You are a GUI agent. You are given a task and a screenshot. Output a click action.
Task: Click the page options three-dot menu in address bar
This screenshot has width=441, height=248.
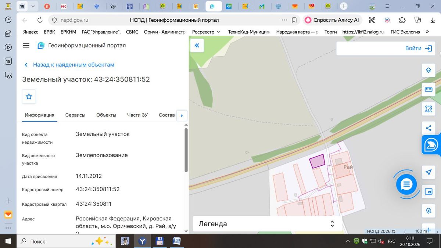point(284,20)
